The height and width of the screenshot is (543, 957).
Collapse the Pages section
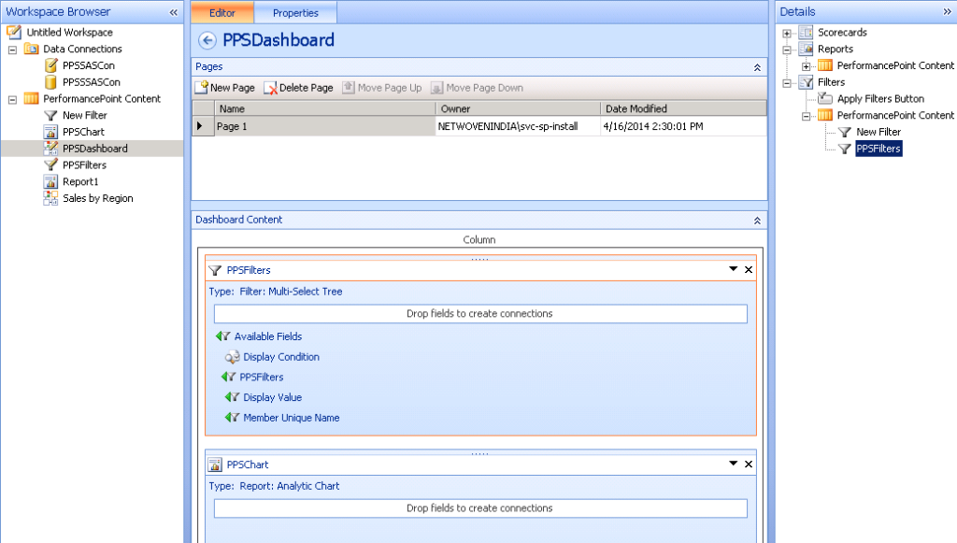757,67
